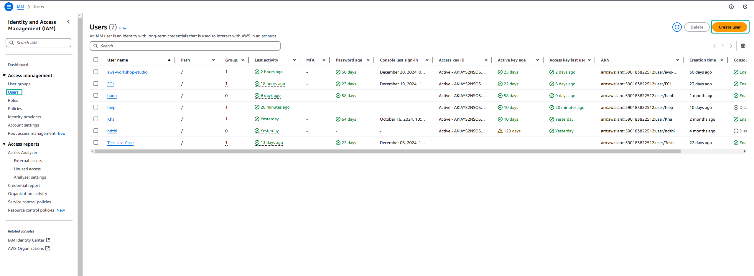754x276 pixels.
Task: Open the MFA column sort dropdown
Action: pos(324,60)
